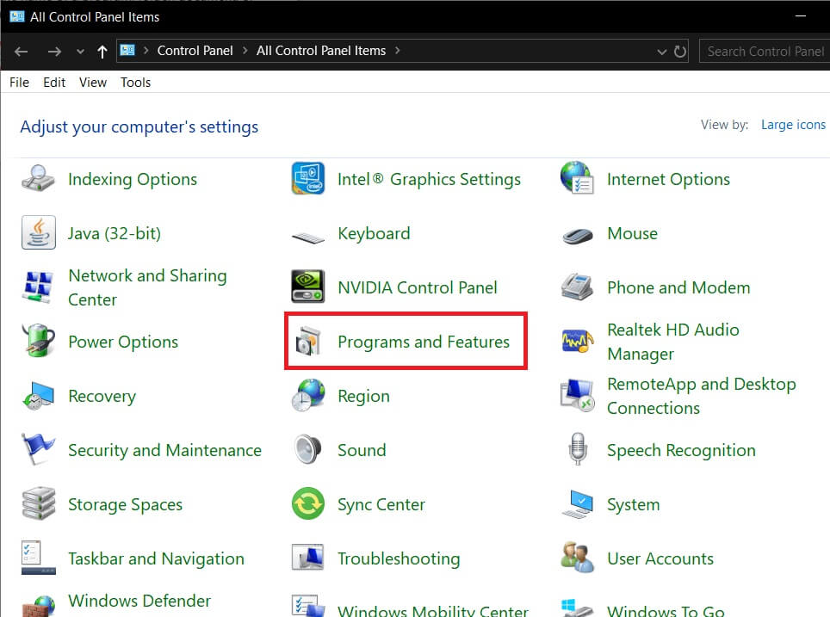The width and height of the screenshot is (830, 617).
Task: Refresh the Control Panel view
Action: point(680,52)
